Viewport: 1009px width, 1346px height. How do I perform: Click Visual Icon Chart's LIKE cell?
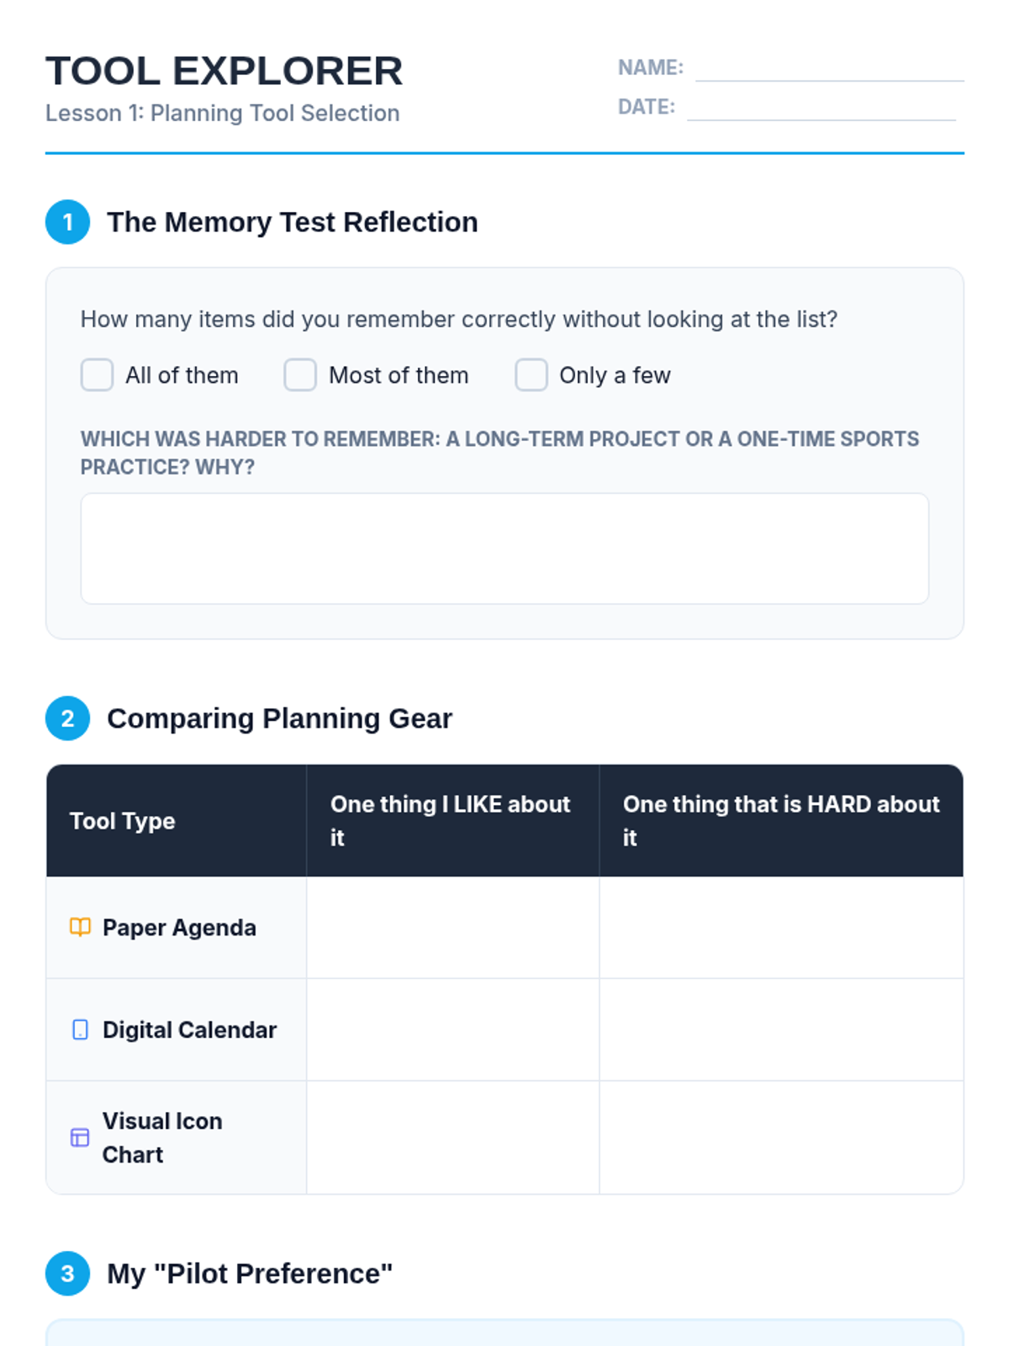click(x=452, y=1137)
